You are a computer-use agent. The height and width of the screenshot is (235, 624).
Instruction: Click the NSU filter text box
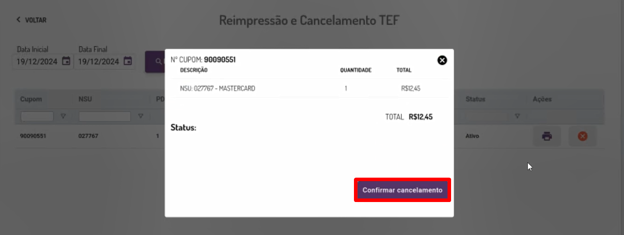tap(105, 116)
